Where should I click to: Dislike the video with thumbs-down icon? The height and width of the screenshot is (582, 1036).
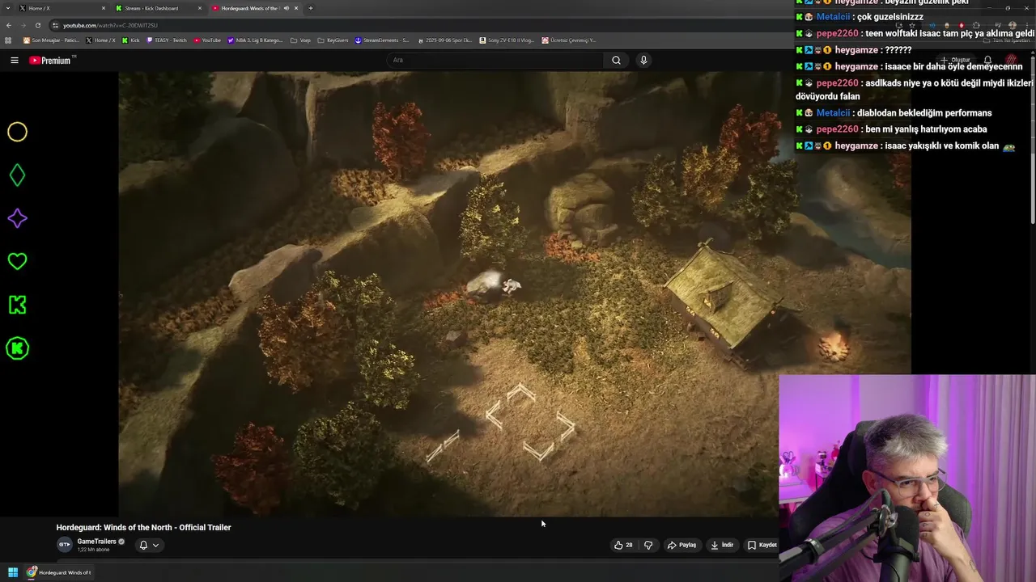648,545
